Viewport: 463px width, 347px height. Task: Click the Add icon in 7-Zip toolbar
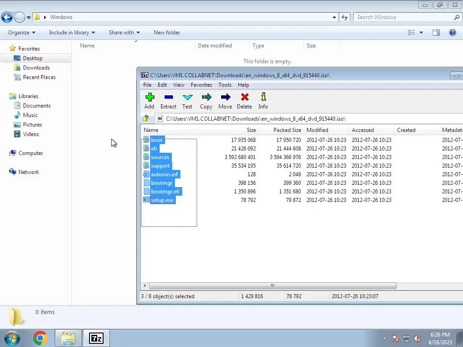150,97
